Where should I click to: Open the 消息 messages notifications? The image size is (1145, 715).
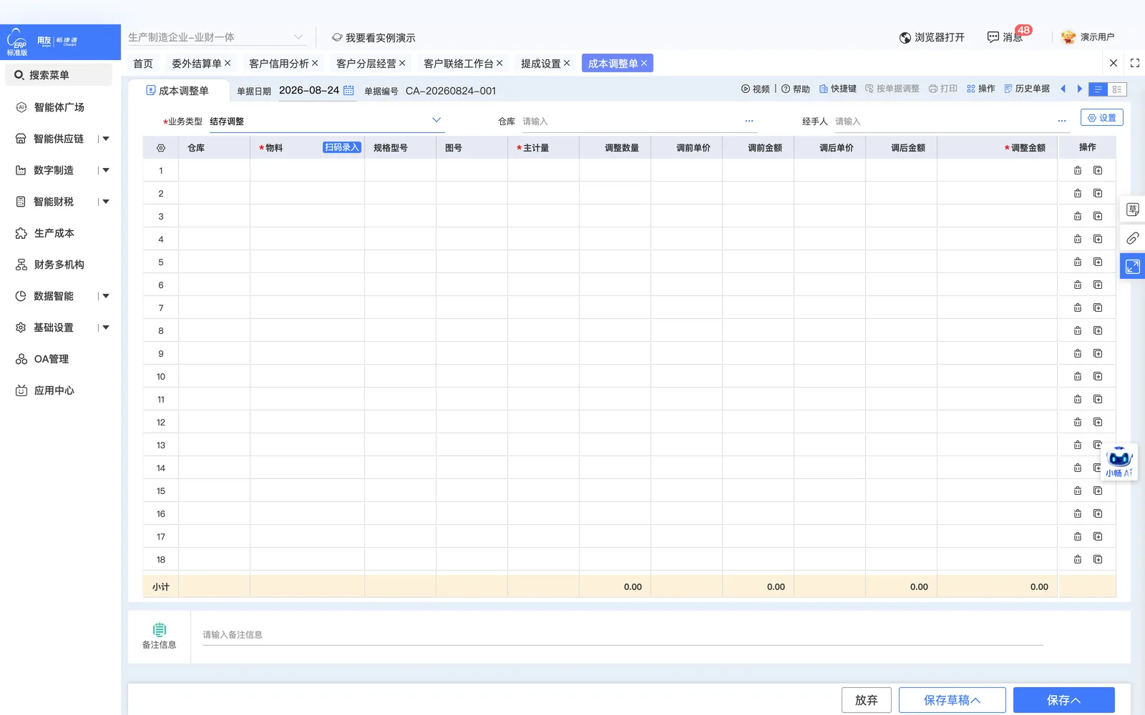[1005, 37]
